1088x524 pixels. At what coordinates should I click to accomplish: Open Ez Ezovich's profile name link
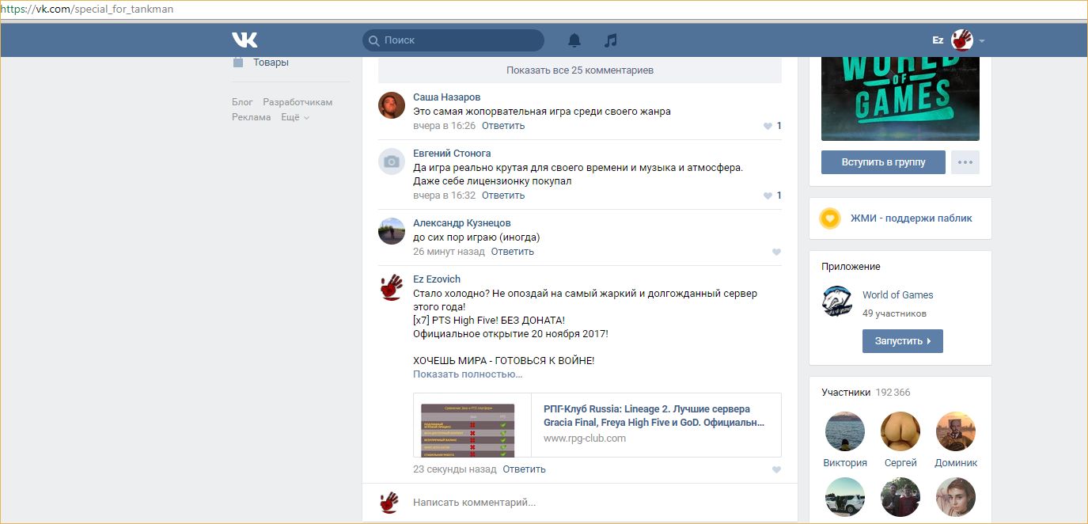click(x=437, y=279)
